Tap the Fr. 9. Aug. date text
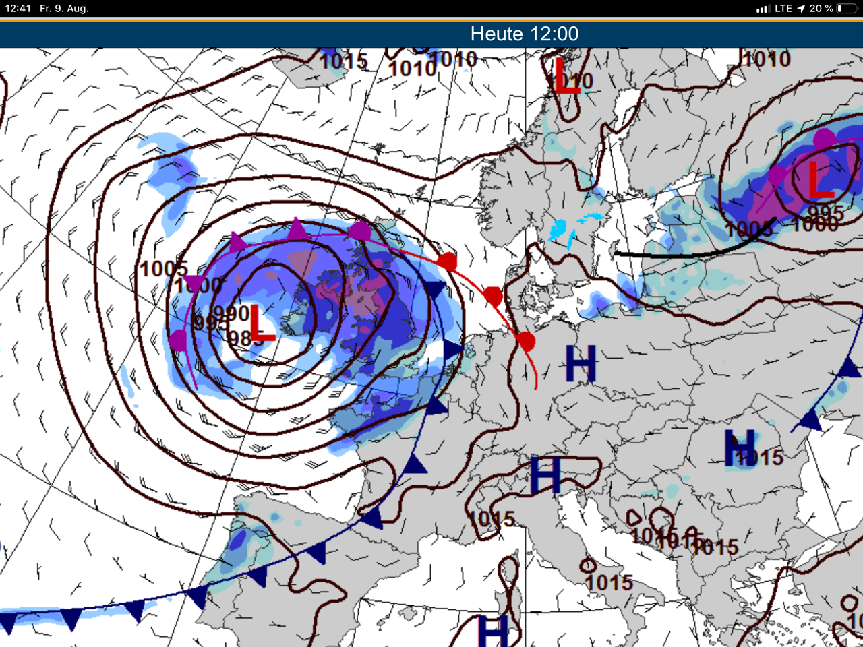 click(x=64, y=9)
